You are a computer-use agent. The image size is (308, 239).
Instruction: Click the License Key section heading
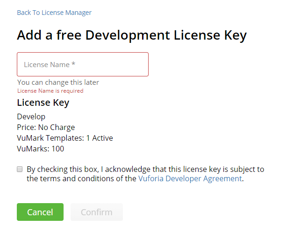point(43,102)
